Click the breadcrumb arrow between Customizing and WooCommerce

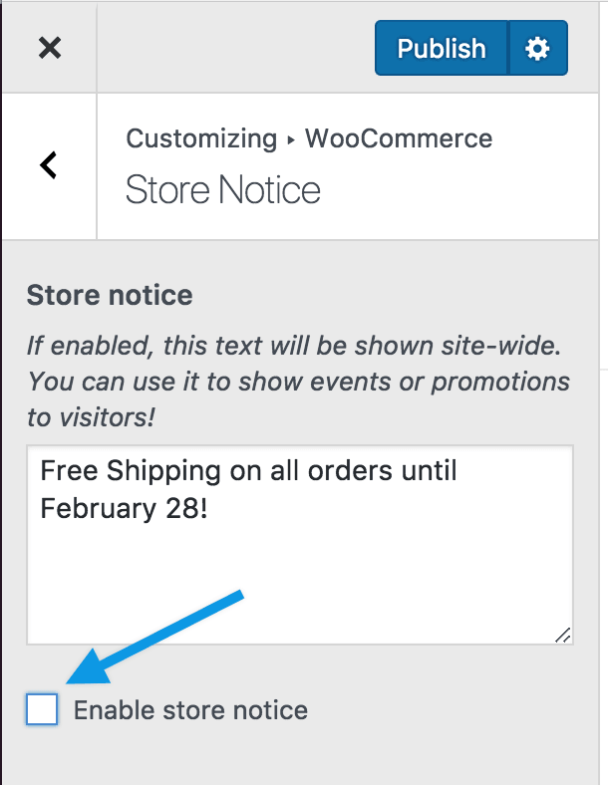tap(290, 139)
